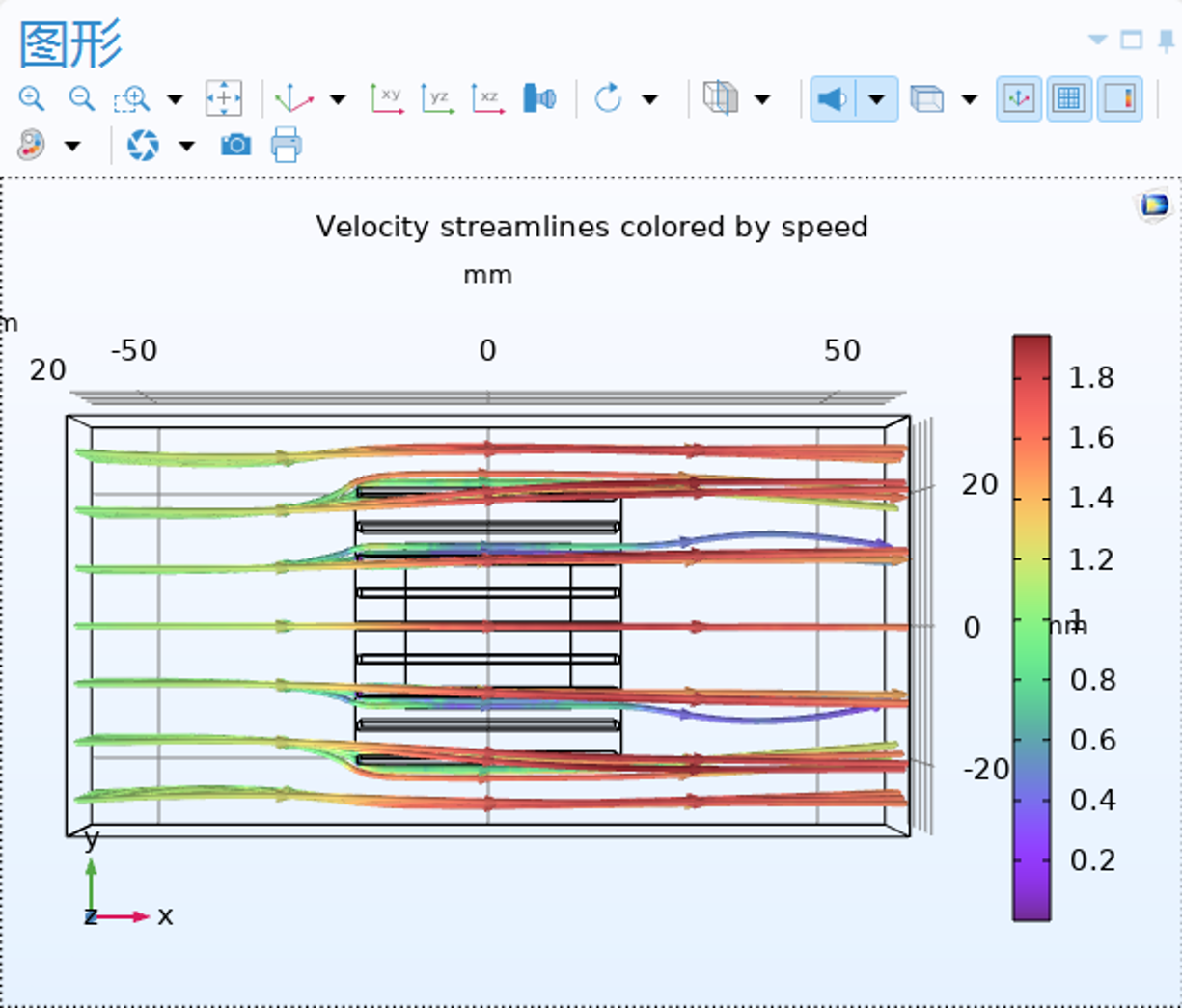The image size is (1182, 1008).
Task: Switch to the XY view
Action: pyautogui.click(x=387, y=98)
